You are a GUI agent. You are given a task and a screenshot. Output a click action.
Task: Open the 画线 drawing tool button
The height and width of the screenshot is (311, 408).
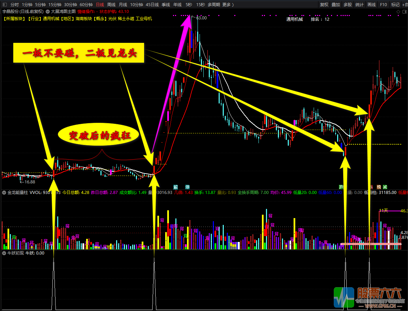click(371, 5)
